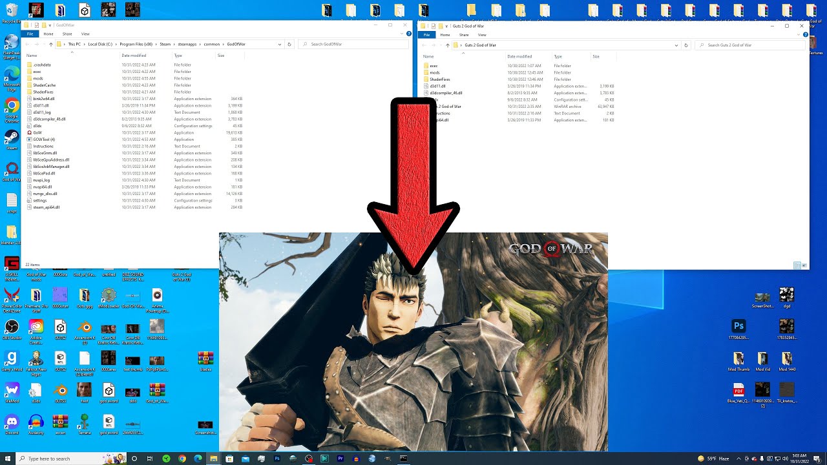Image resolution: width=827 pixels, height=465 pixels.
Task: Go up one level in GodOfWar window
Action: [51, 44]
